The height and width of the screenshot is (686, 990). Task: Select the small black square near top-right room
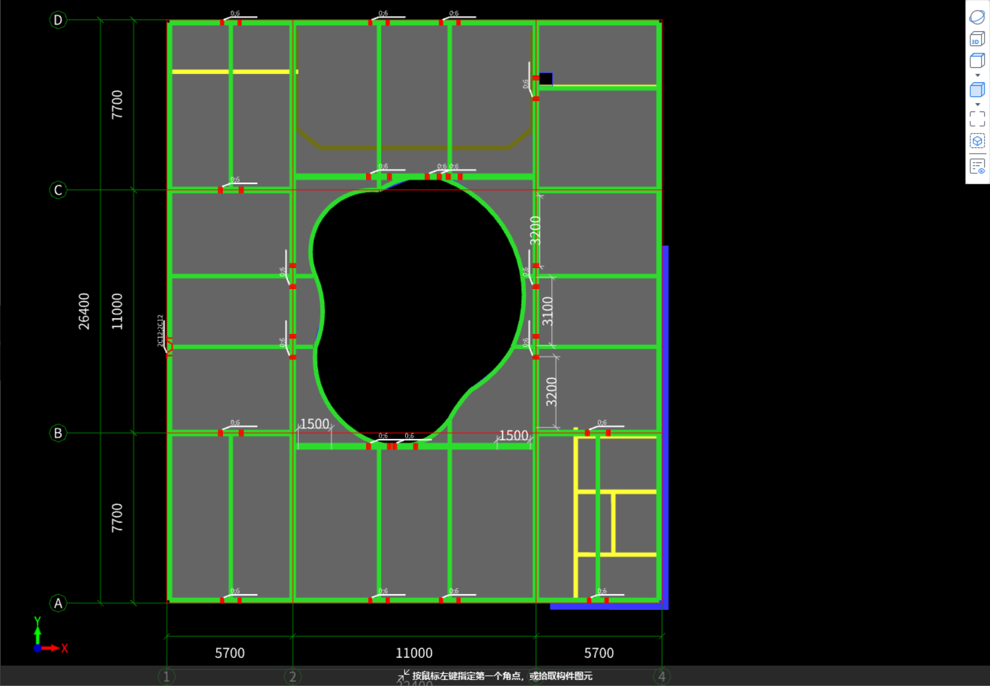click(x=546, y=79)
